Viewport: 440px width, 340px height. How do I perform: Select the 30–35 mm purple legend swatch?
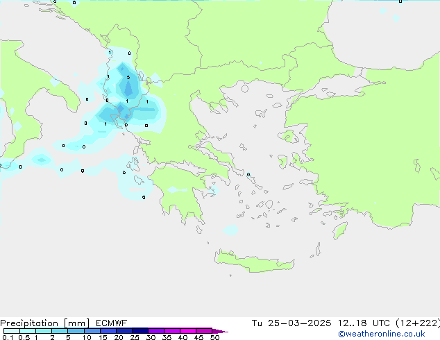pos(155,331)
